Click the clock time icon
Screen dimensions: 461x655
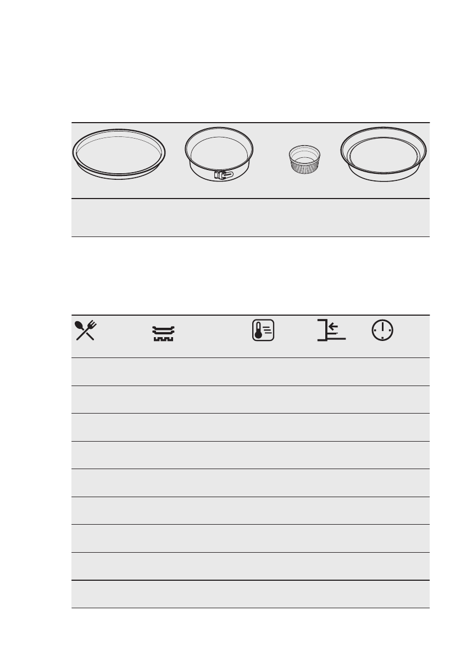coord(382,330)
